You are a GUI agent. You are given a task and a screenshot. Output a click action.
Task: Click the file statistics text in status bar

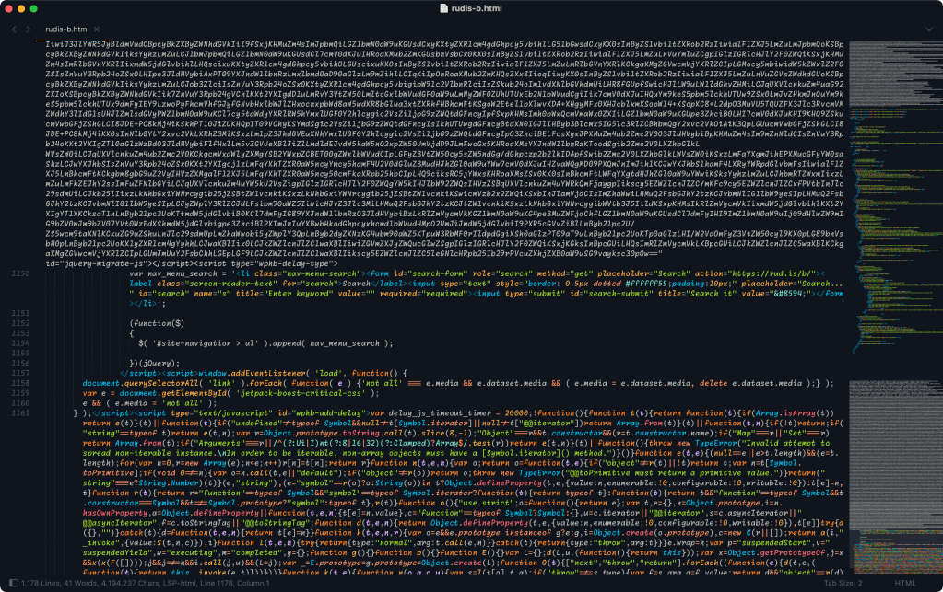tap(138, 584)
